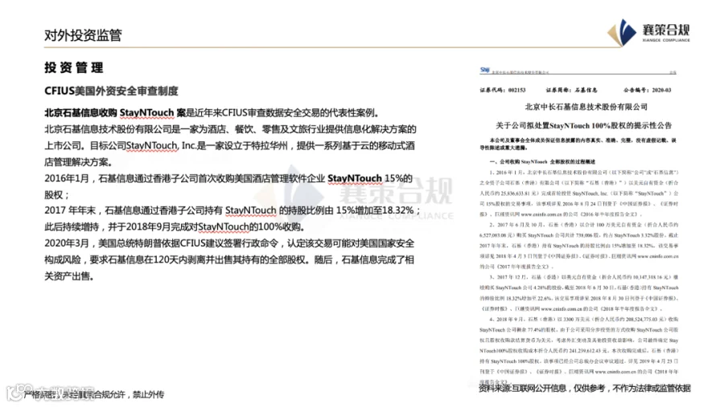
Task: Click the 赛策合规 logo icon
Action: tap(623, 32)
